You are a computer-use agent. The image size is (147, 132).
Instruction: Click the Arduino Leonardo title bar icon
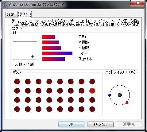click(x=5, y=5)
